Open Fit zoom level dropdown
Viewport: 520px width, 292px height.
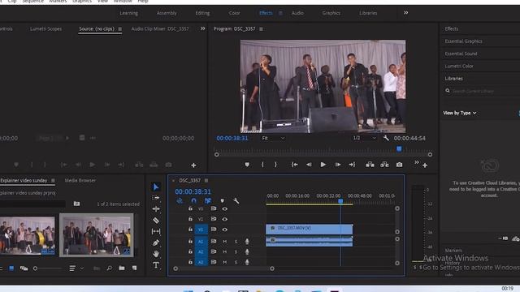click(x=273, y=138)
